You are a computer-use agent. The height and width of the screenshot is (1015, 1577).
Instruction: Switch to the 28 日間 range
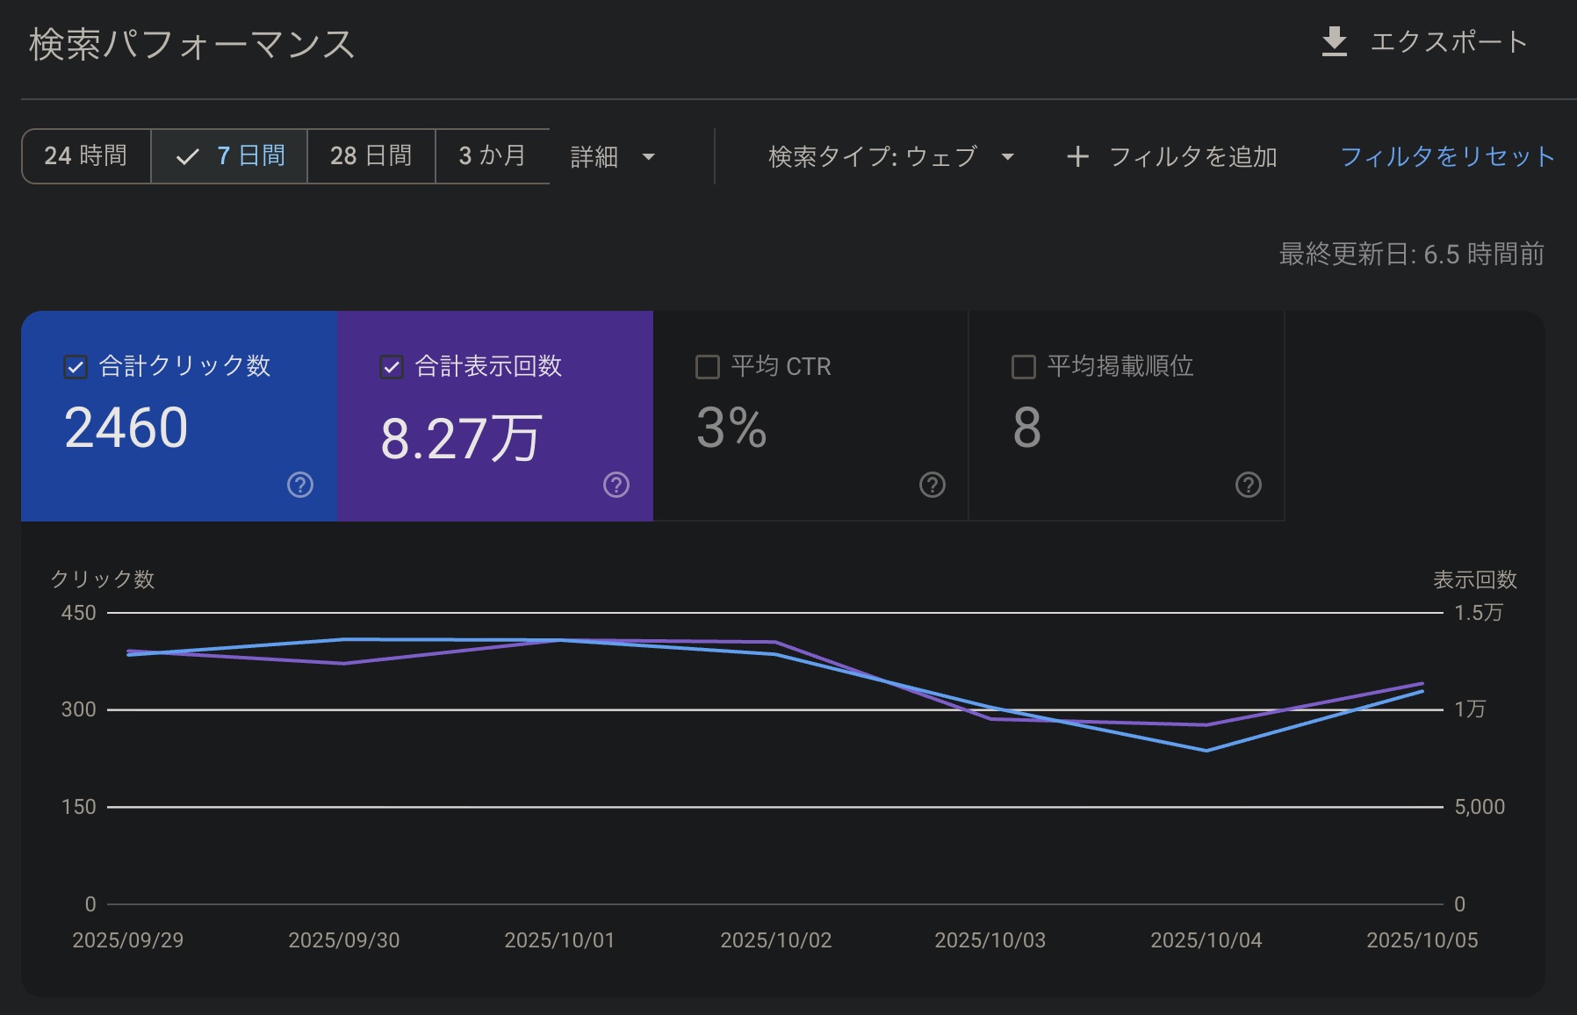(x=371, y=156)
